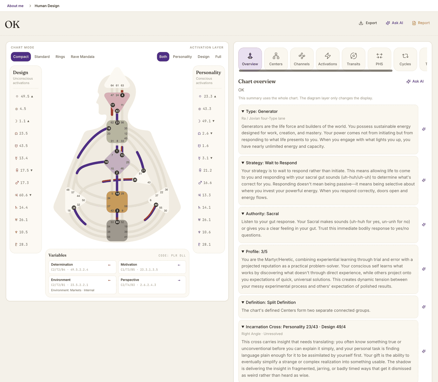
Task: Click sparkle icon beside Incarnation Cross card
Action: click(424, 351)
